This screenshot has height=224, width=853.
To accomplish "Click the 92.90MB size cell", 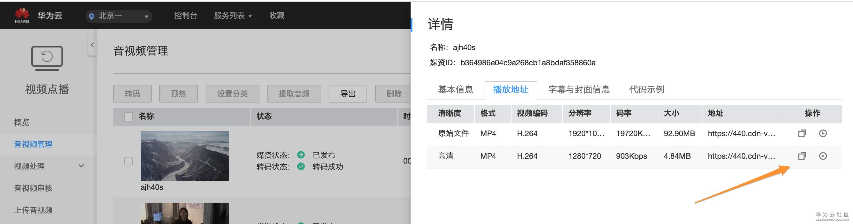I will [x=679, y=133].
